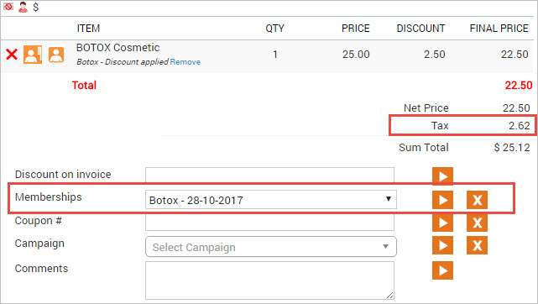The width and height of the screenshot is (538, 304).
Task: Expand the Select Campaign dropdown
Action: coord(271,247)
